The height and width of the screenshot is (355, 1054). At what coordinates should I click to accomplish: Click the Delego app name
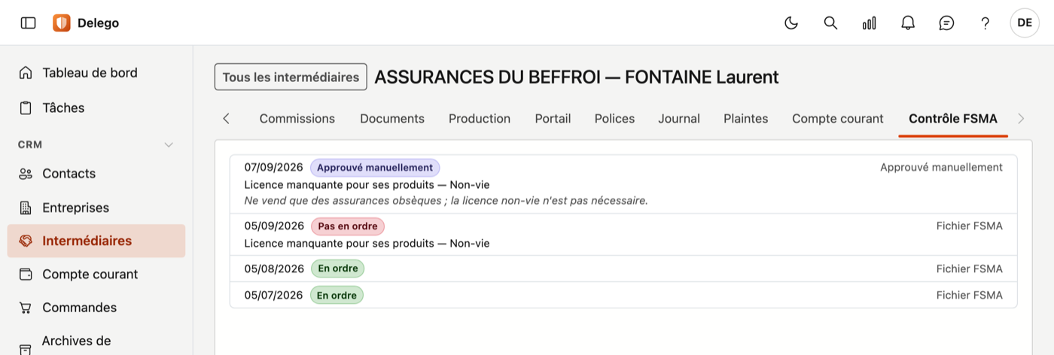coord(98,23)
